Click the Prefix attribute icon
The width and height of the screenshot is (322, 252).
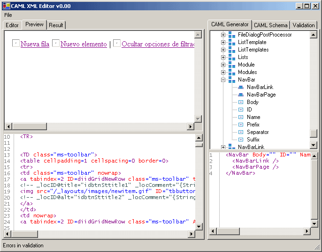[241, 125]
